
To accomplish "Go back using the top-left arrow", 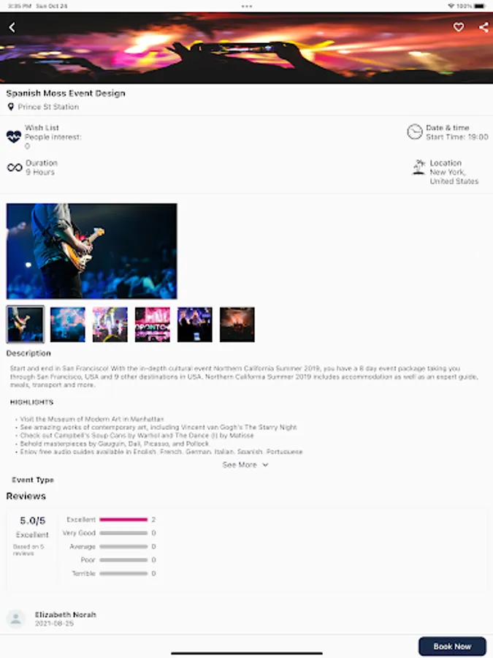I will (x=12, y=28).
